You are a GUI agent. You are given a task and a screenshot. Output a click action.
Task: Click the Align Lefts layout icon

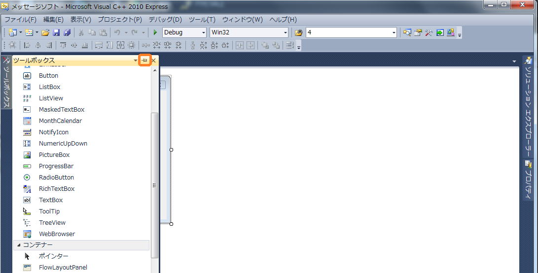click(27, 45)
